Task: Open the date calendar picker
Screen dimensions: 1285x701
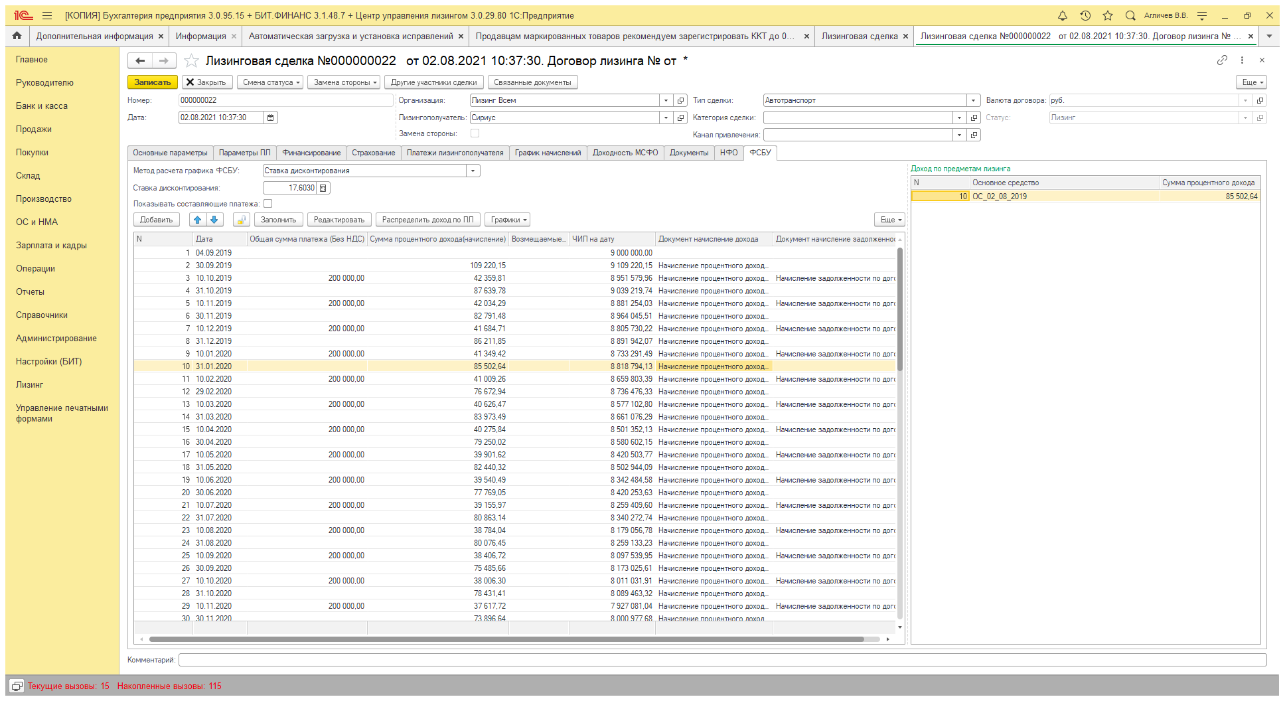Action: (x=270, y=117)
